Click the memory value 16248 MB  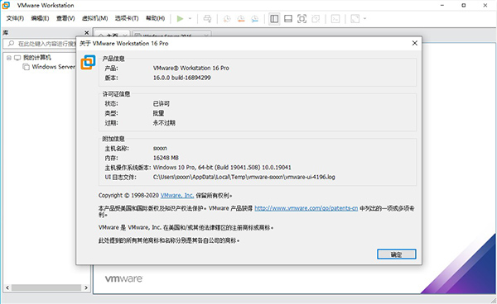(166, 158)
